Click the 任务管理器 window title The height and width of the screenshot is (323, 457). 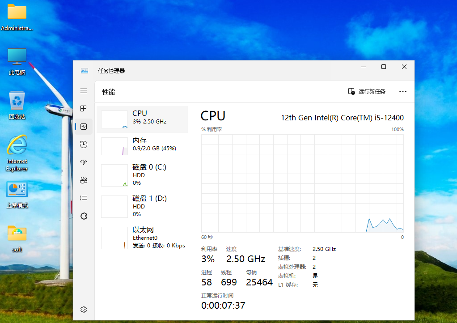[x=111, y=71]
